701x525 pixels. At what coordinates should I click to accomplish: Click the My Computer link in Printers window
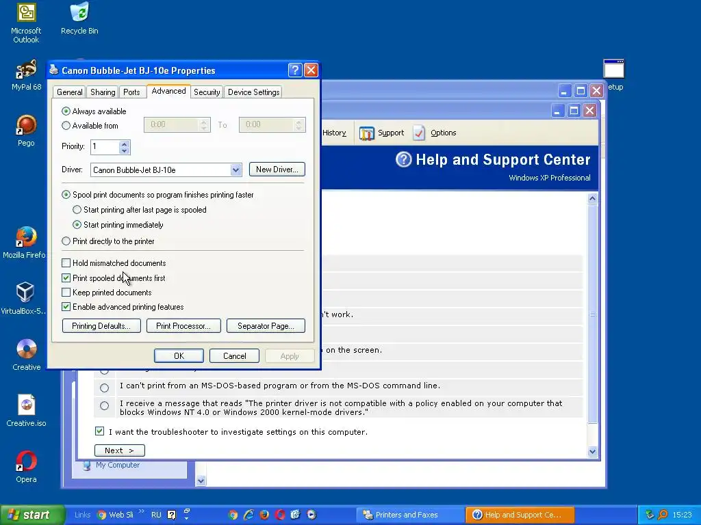pos(118,465)
